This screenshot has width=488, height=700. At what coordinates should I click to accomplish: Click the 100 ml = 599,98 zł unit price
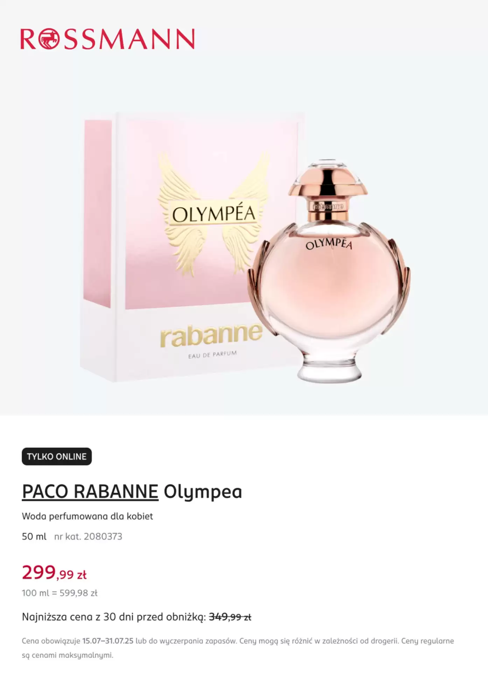60,593
